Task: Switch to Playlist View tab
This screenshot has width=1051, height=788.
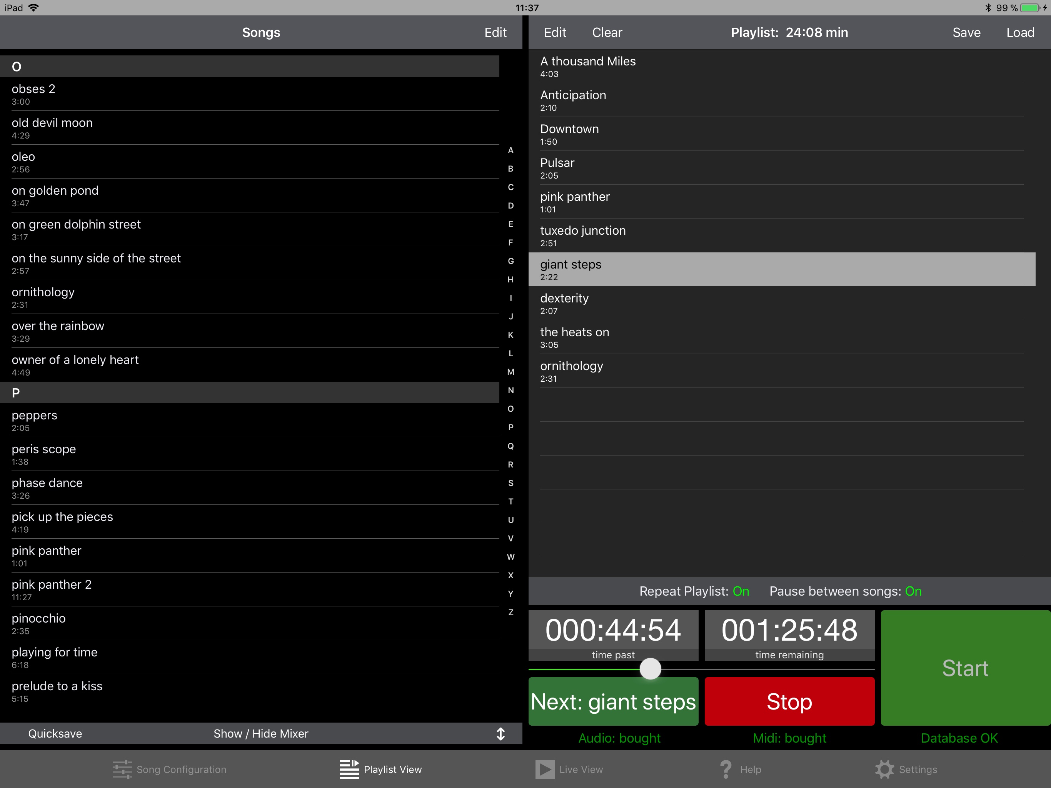Action: coord(380,770)
